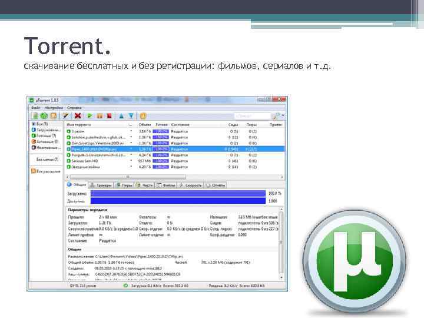
Task: Click the blue Move Down queue arrow
Action: point(131,116)
